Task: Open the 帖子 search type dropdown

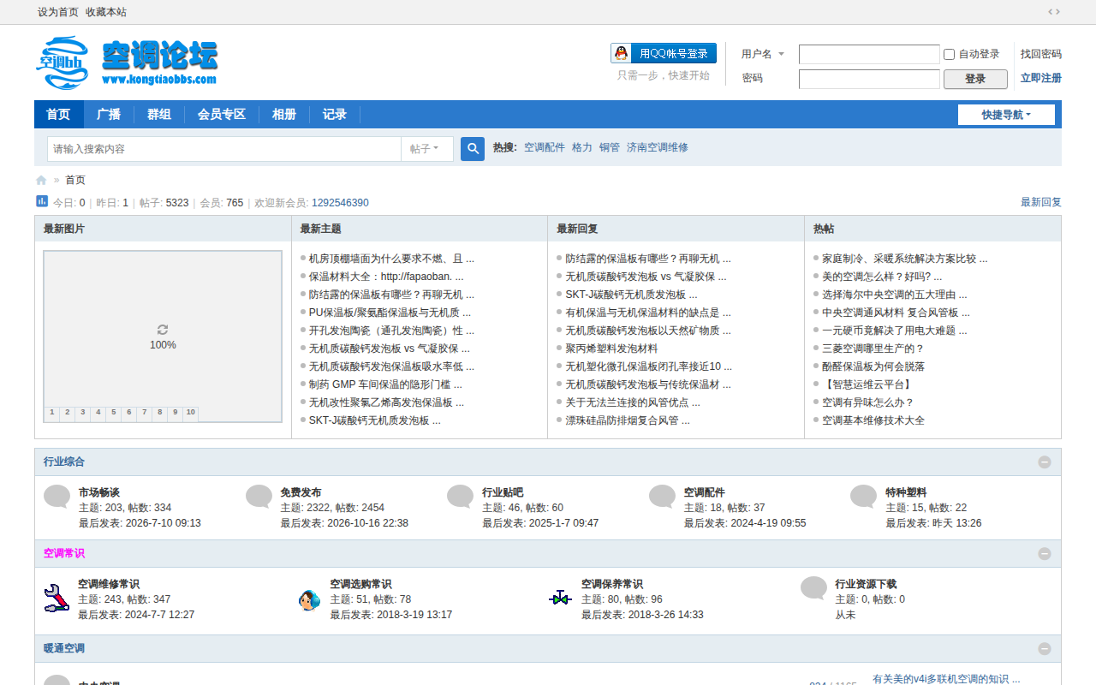Action: (x=426, y=149)
